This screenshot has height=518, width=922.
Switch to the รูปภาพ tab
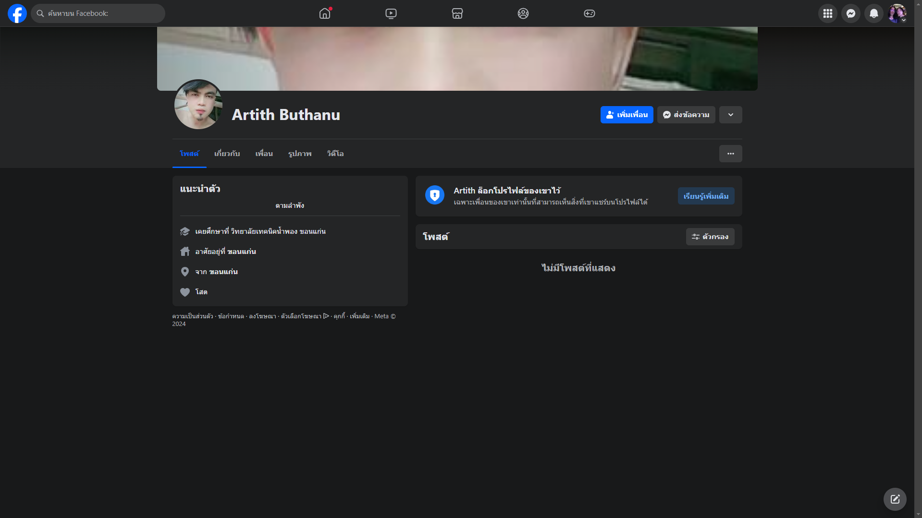300,154
